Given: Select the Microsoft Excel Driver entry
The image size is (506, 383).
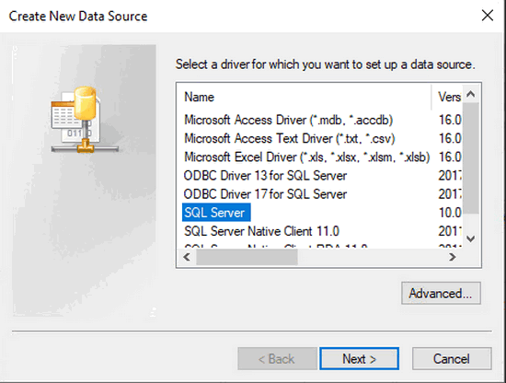Looking at the screenshot, I should point(307,157).
